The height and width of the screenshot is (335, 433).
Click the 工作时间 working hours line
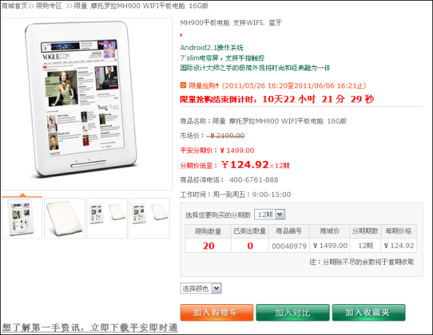236,195
